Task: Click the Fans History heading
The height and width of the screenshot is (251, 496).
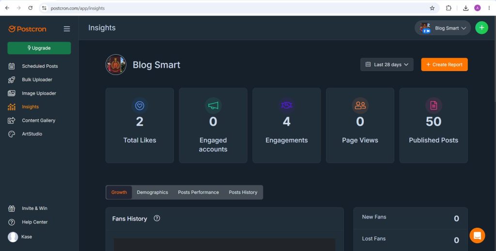Action: [x=130, y=219]
